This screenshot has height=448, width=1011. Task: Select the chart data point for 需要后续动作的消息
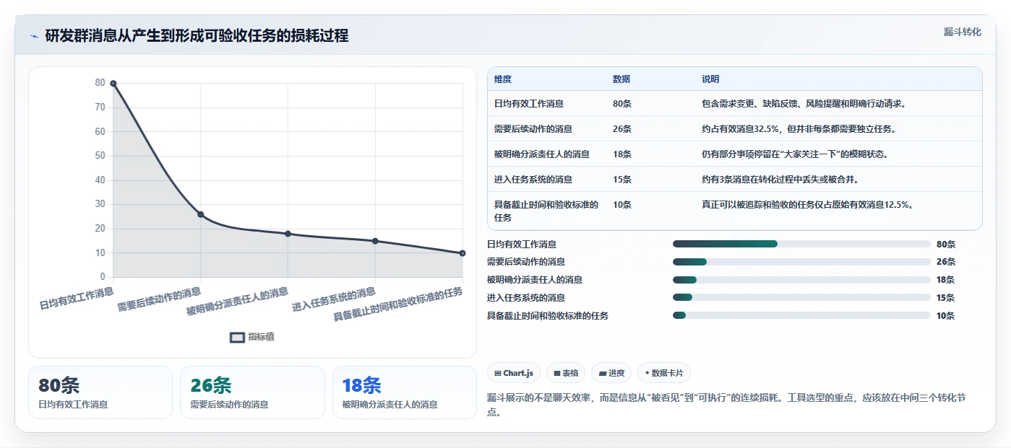(x=201, y=214)
